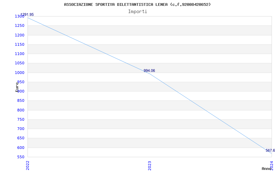
Task: Click the 1300 y-axis tick label
Action: coord(20,16)
